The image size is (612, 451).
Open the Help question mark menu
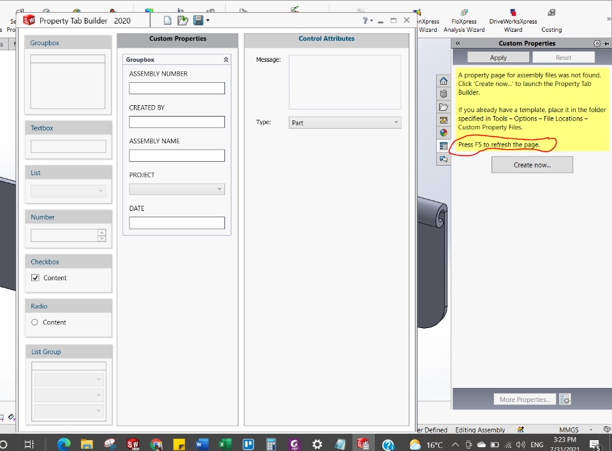tap(367, 20)
